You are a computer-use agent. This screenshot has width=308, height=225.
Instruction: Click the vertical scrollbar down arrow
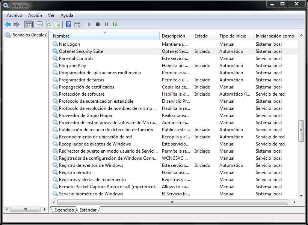pyautogui.click(x=301, y=196)
